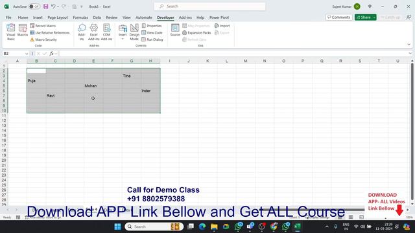This screenshot has height=233, width=415.
Task: Open the Automate tab
Action: (144, 17)
